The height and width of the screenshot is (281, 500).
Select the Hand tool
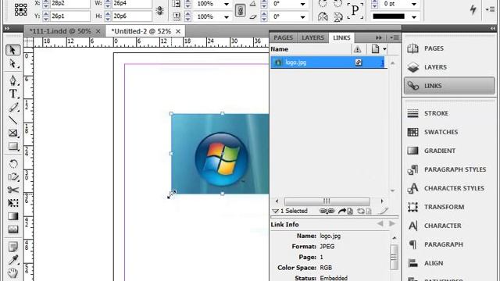(12, 273)
